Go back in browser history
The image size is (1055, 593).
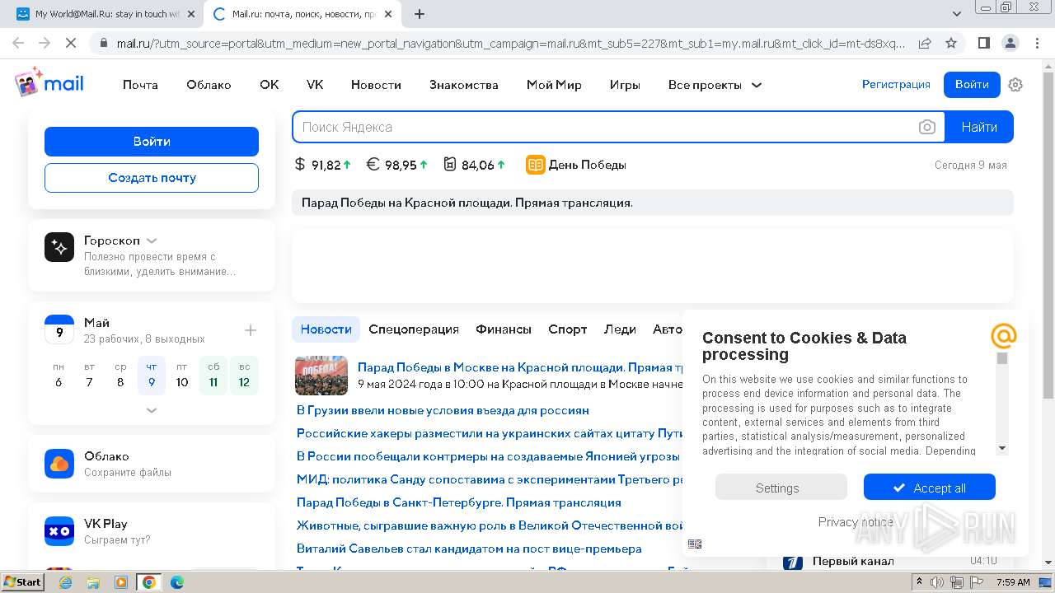point(18,43)
